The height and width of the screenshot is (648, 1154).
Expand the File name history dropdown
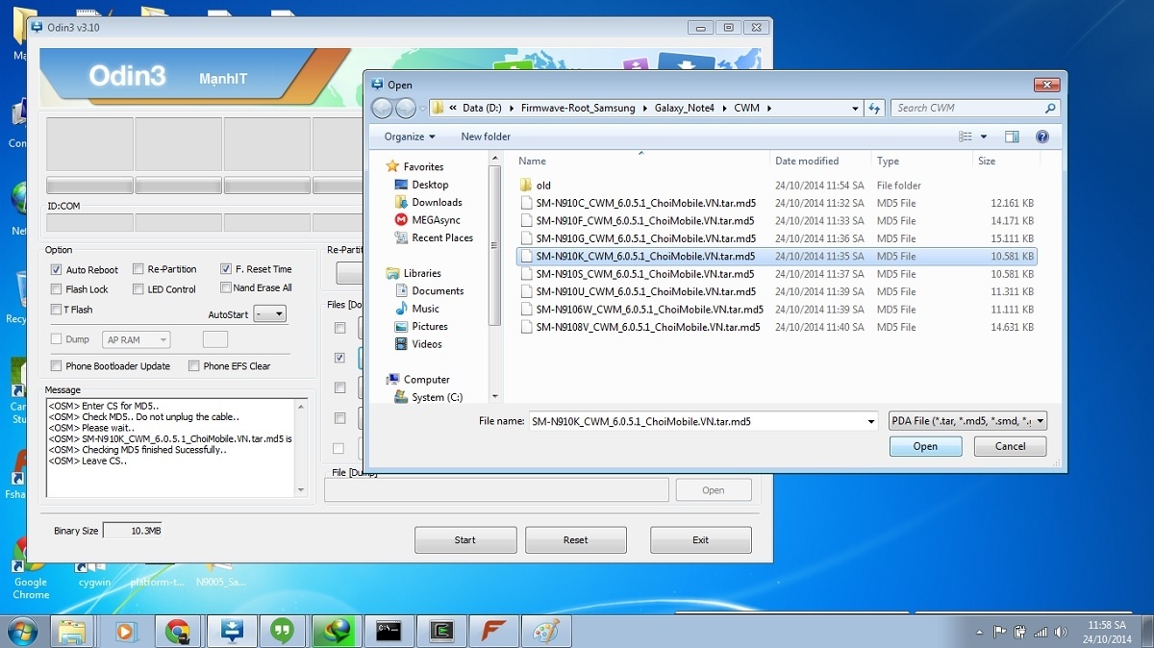871,421
